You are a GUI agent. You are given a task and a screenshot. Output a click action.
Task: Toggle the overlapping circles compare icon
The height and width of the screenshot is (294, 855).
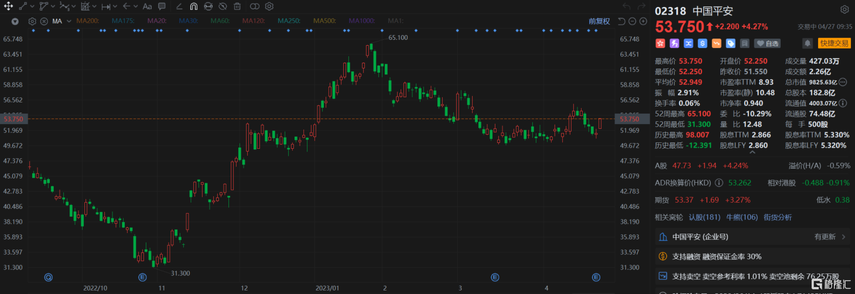[x=255, y=6]
